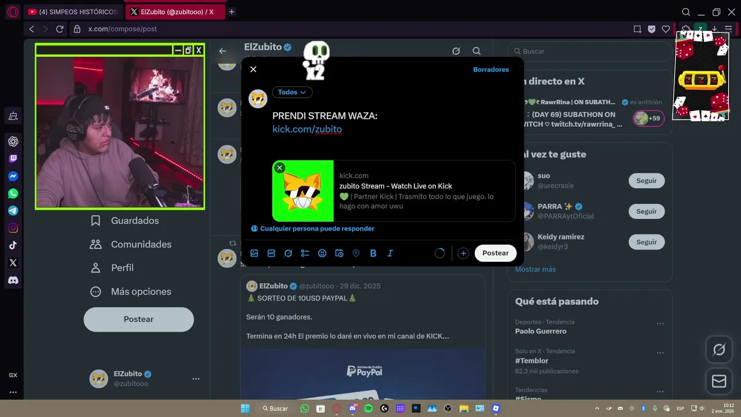Viewport: 741px width, 417px height.
Task: Add a poll to the post
Action: click(305, 253)
